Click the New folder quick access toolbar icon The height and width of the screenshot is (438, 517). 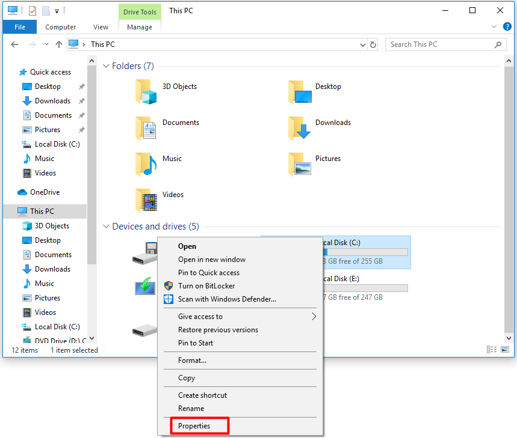[46, 11]
